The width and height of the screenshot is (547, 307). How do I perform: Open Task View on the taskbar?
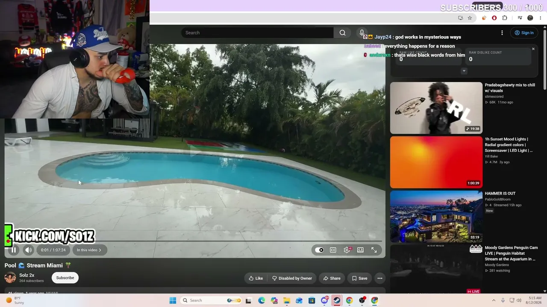pyautogui.click(x=248, y=301)
